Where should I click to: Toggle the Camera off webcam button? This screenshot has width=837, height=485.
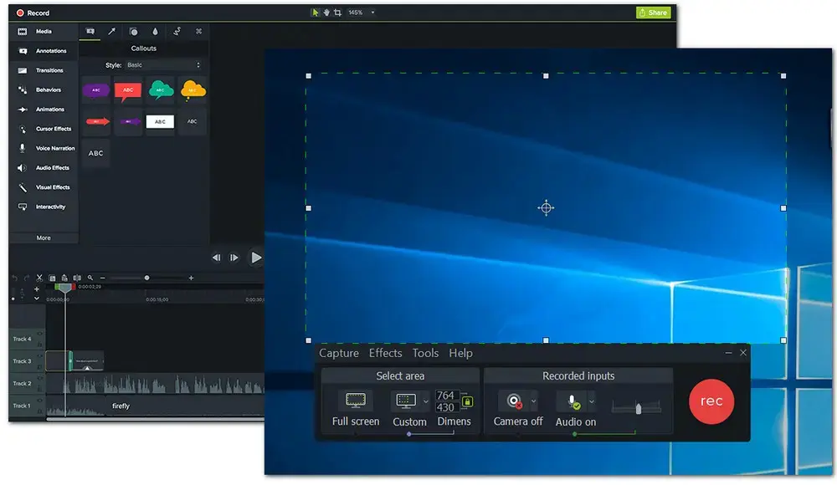[514, 401]
